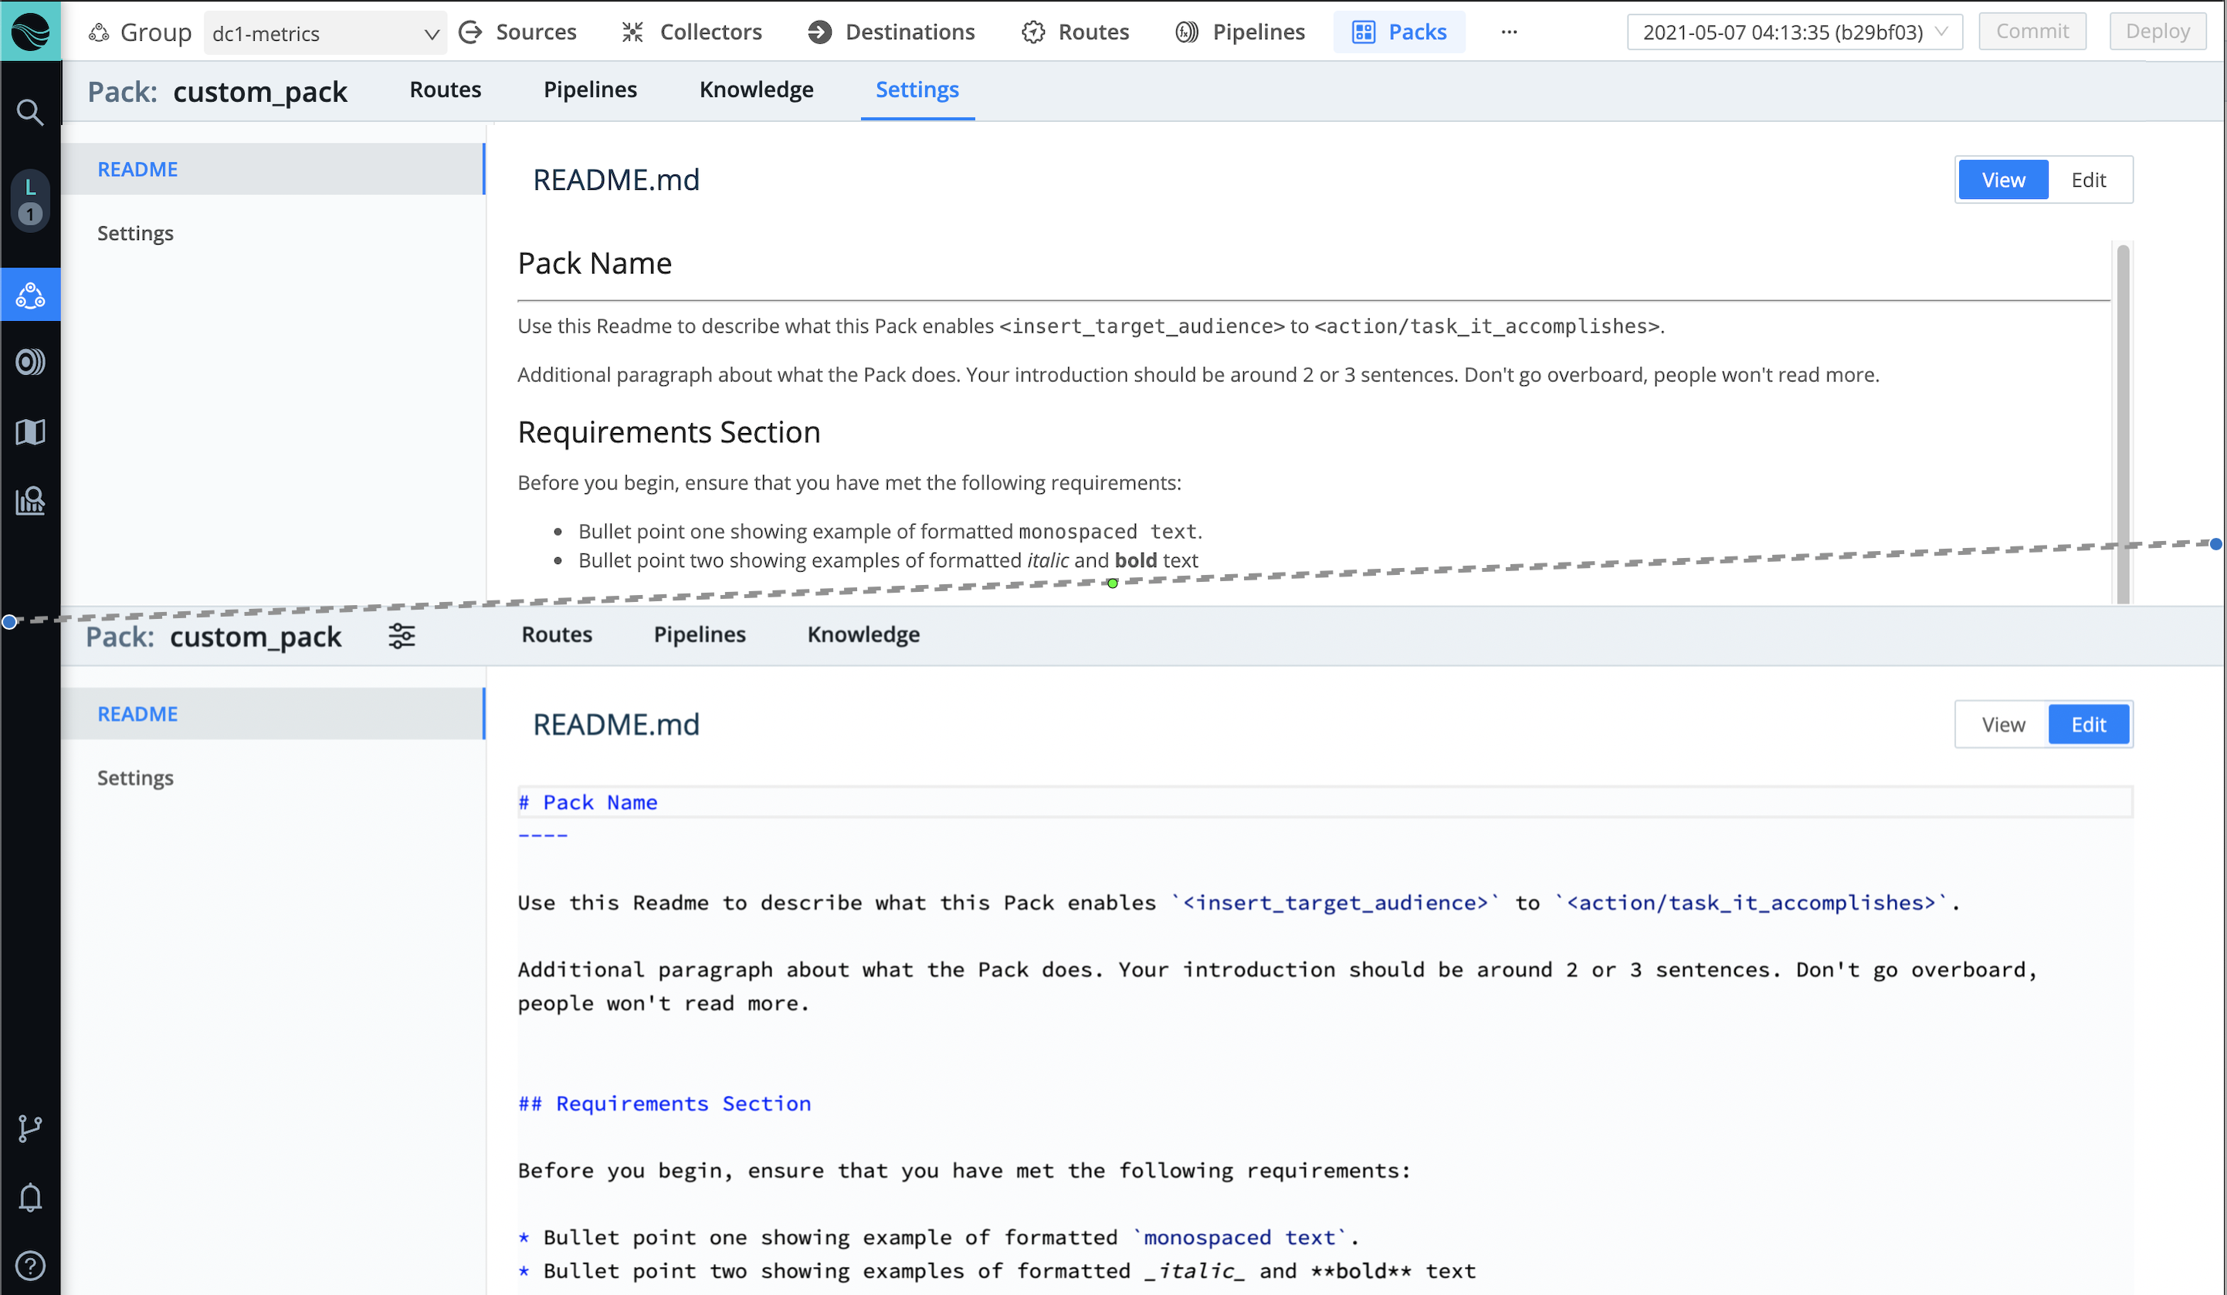Click 'monospaced text' code in editor
This screenshot has height=1295, width=2227.
click(x=1239, y=1238)
